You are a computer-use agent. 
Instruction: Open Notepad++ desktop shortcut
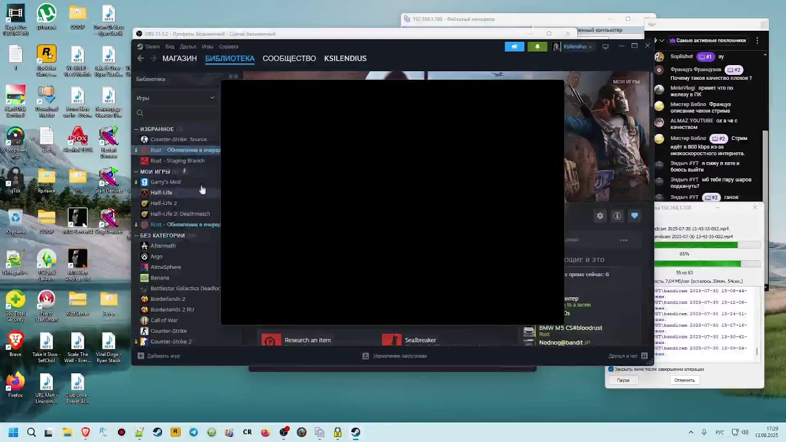tap(15, 263)
